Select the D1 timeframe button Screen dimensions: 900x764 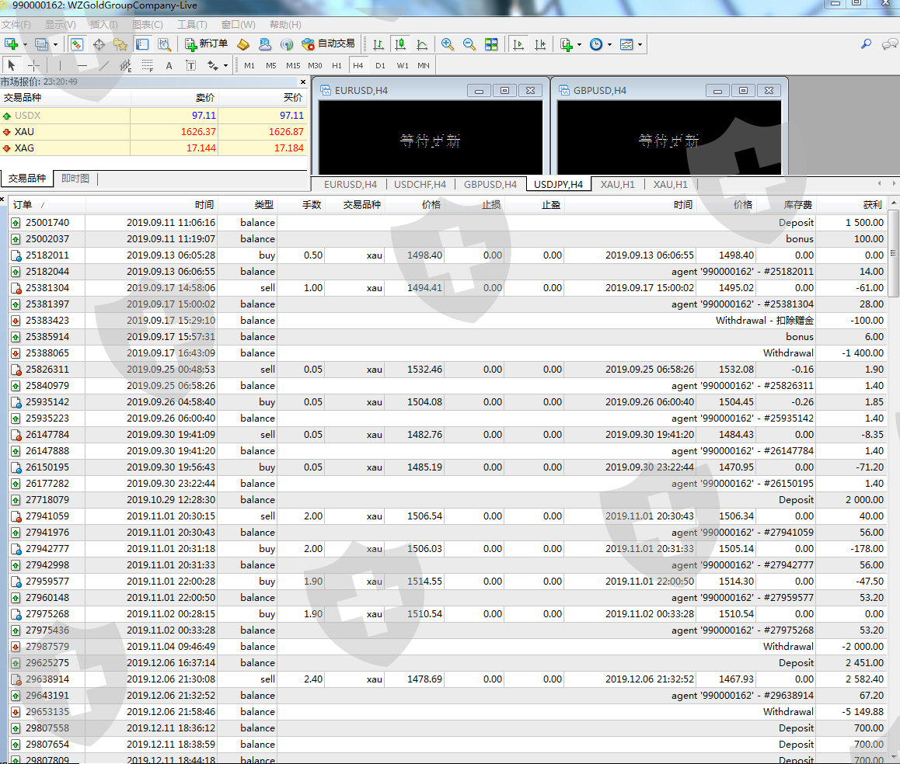[380, 66]
